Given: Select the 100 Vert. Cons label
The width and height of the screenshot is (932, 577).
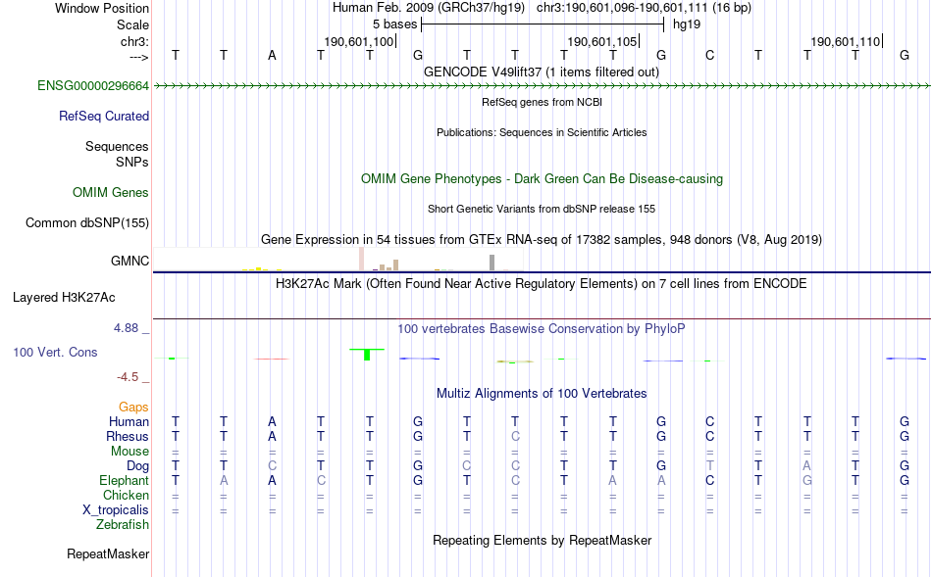Looking at the screenshot, I should coord(55,353).
